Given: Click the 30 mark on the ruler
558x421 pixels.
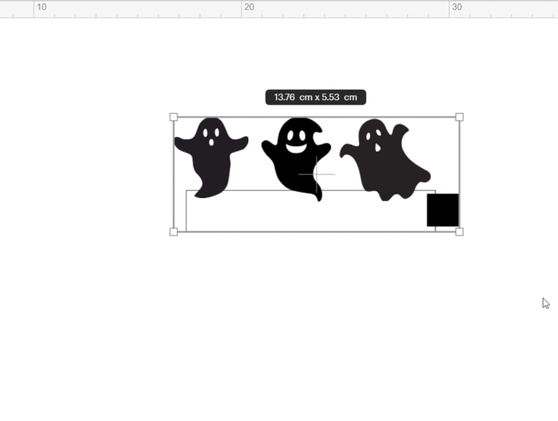Looking at the screenshot, I should point(457,7).
